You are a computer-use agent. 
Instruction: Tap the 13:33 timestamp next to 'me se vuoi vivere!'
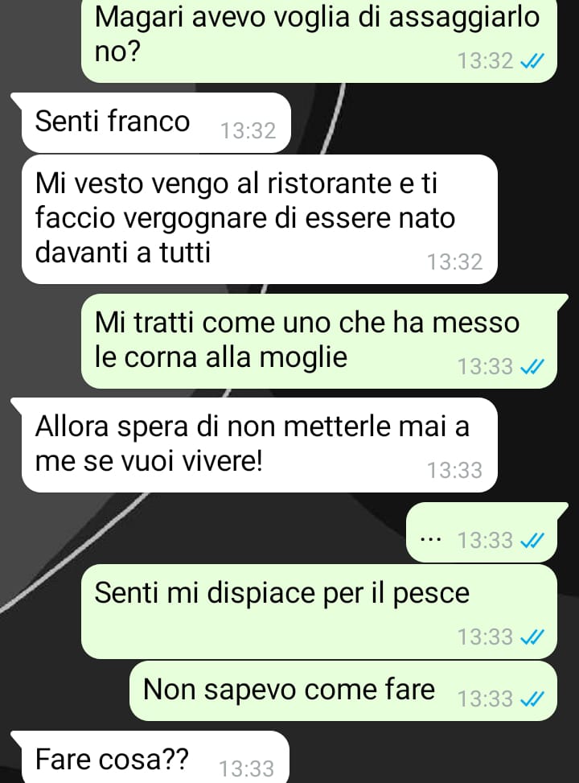pos(454,471)
